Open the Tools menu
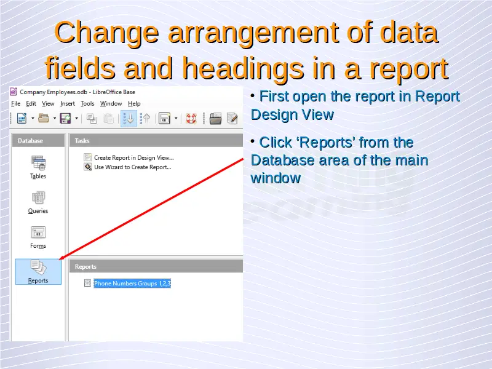This screenshot has width=492, height=369. point(87,103)
